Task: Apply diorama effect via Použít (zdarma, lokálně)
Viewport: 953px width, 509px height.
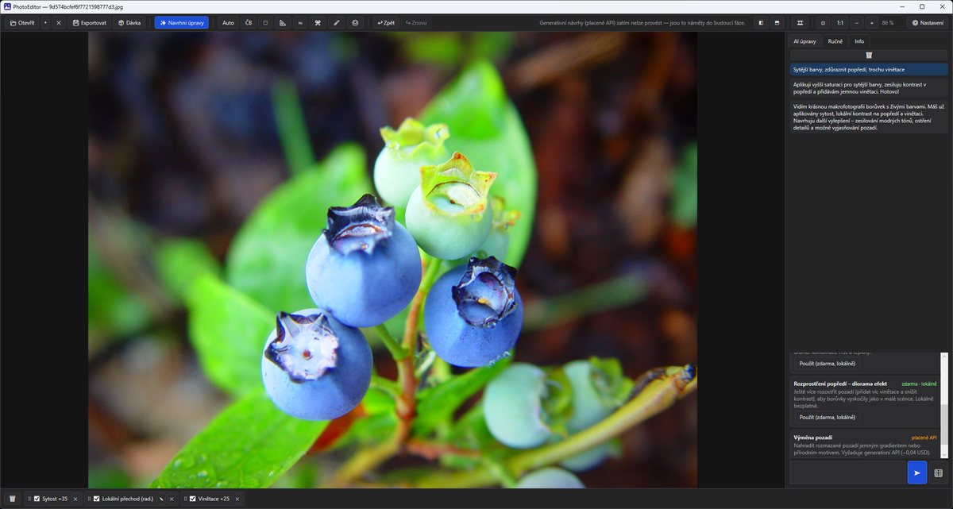Action: (828, 417)
